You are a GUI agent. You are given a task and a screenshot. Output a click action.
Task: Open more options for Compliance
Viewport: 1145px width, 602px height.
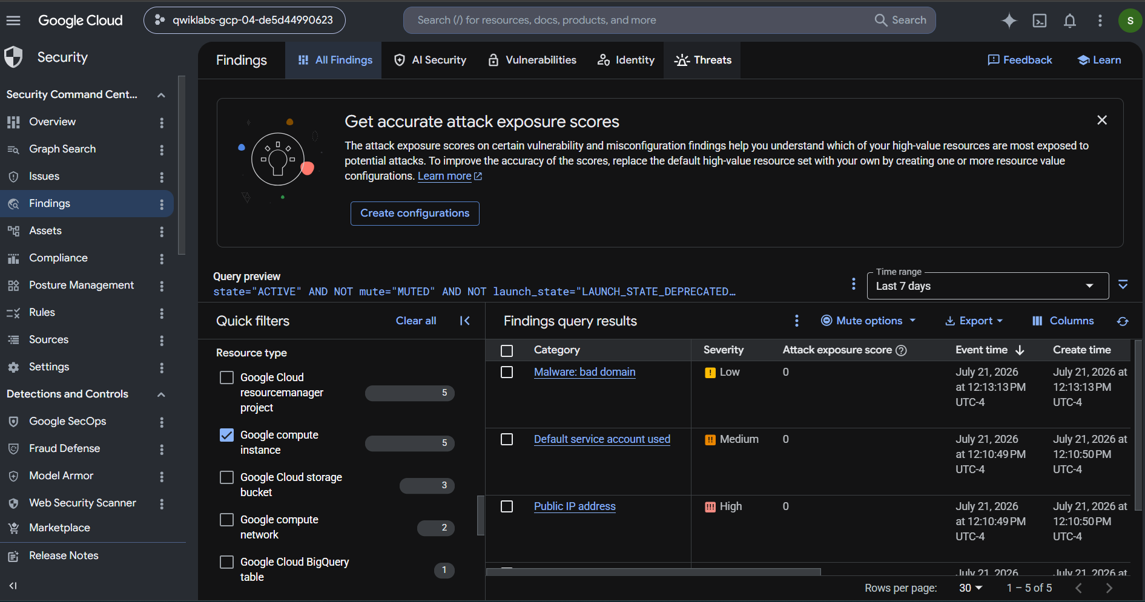tap(162, 258)
